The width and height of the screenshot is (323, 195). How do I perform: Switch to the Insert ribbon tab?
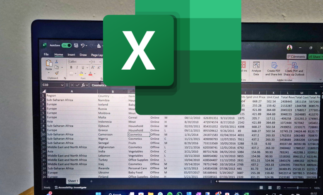pyautogui.click(x=71, y=54)
